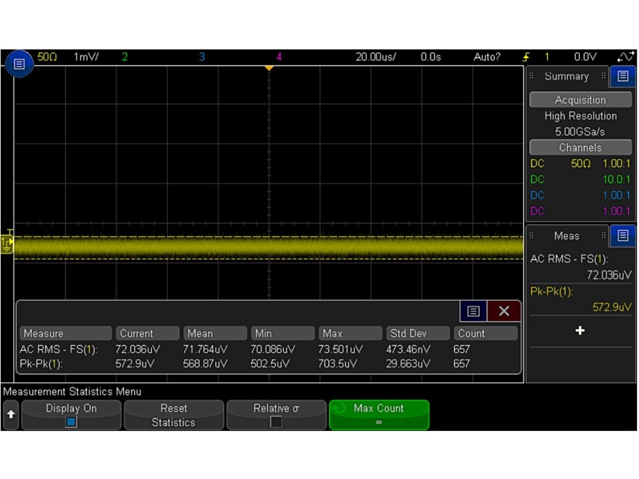The image size is (639, 479).
Task: Open the Channels settings header
Action: pos(580,147)
